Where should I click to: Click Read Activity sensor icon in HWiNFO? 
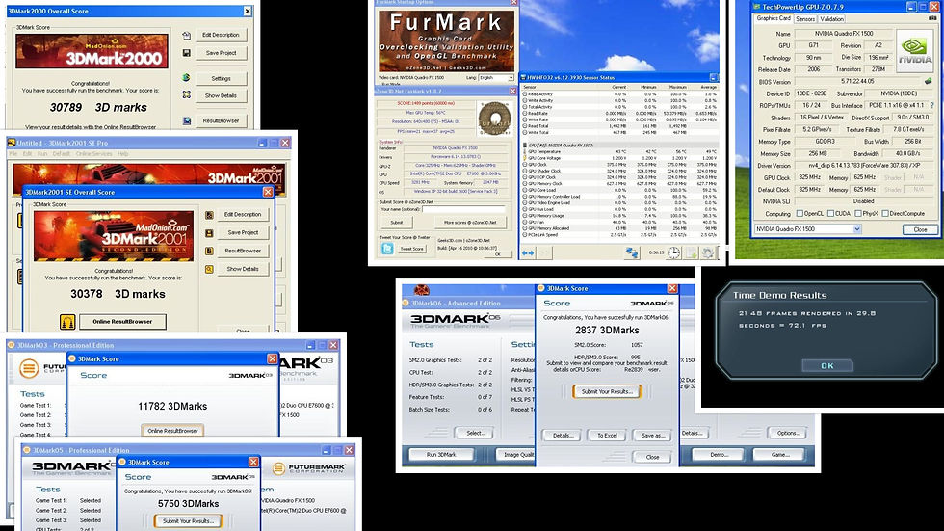[x=524, y=93]
